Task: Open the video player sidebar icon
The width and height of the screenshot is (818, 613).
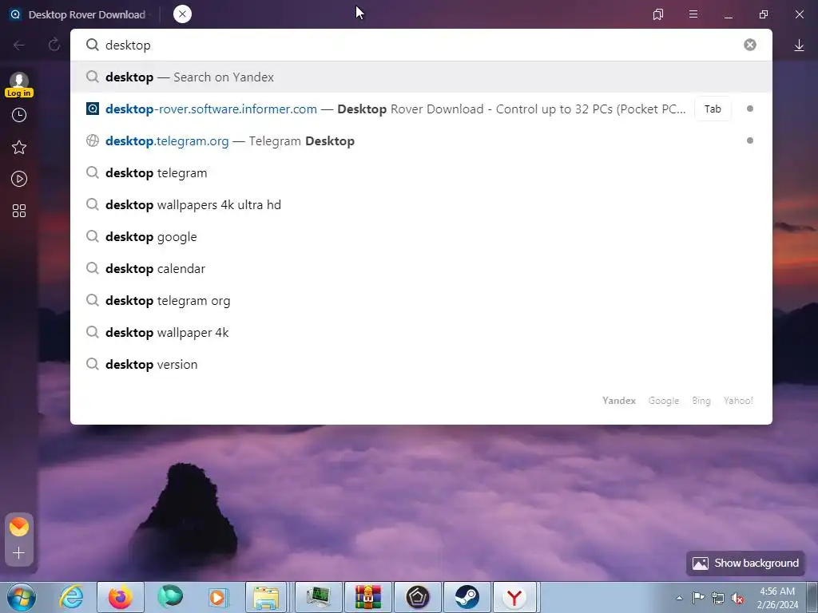Action: point(19,179)
